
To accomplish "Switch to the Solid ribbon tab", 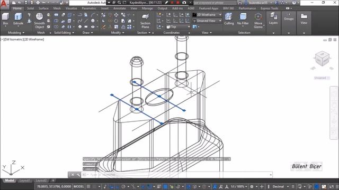I will point(30,8).
